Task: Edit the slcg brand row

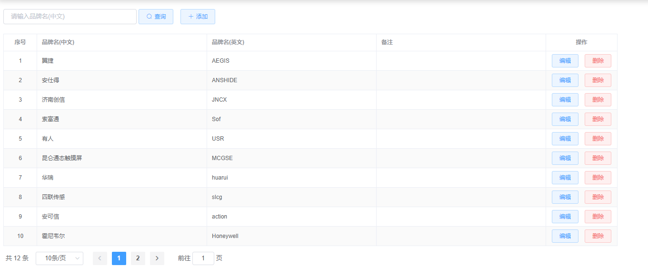Action: [x=565, y=197]
